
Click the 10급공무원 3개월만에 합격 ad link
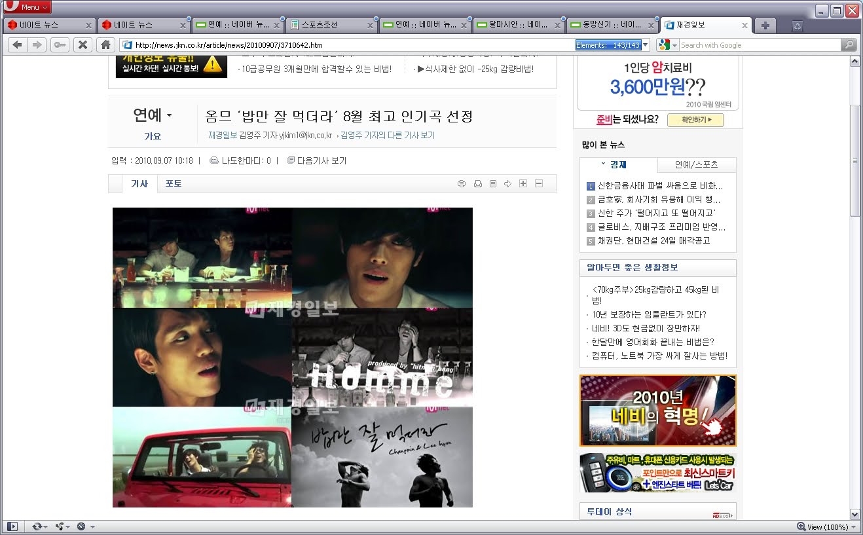317,69
